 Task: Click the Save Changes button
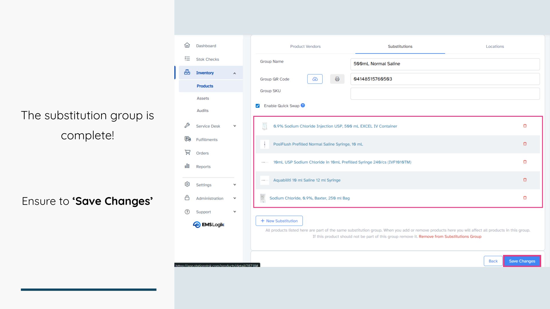(522, 261)
